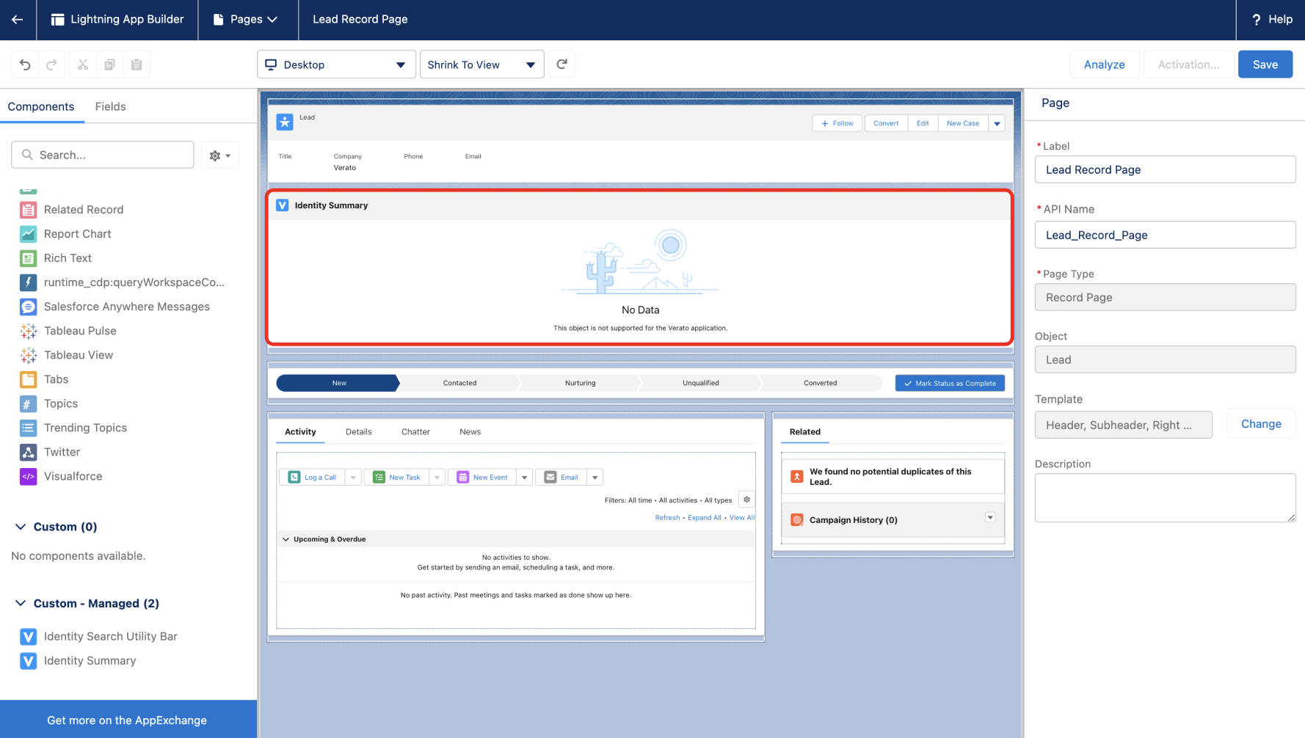Click the Expand All link
This screenshot has width=1305, height=738.
point(705,518)
